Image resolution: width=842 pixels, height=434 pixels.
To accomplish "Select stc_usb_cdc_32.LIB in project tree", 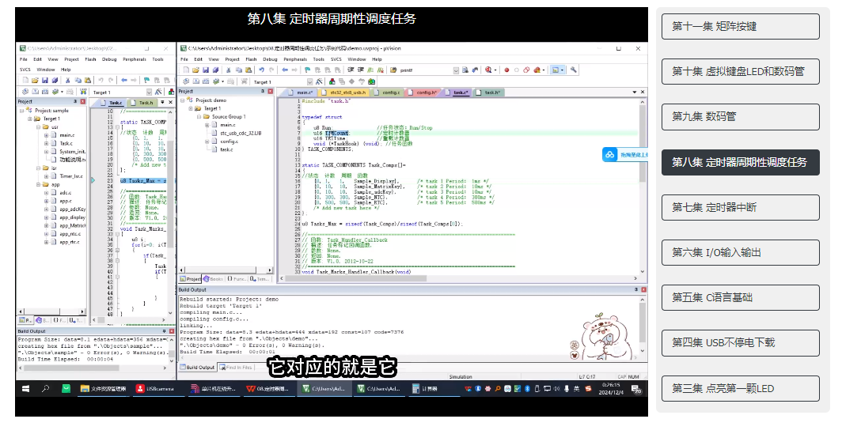I will tap(241, 133).
